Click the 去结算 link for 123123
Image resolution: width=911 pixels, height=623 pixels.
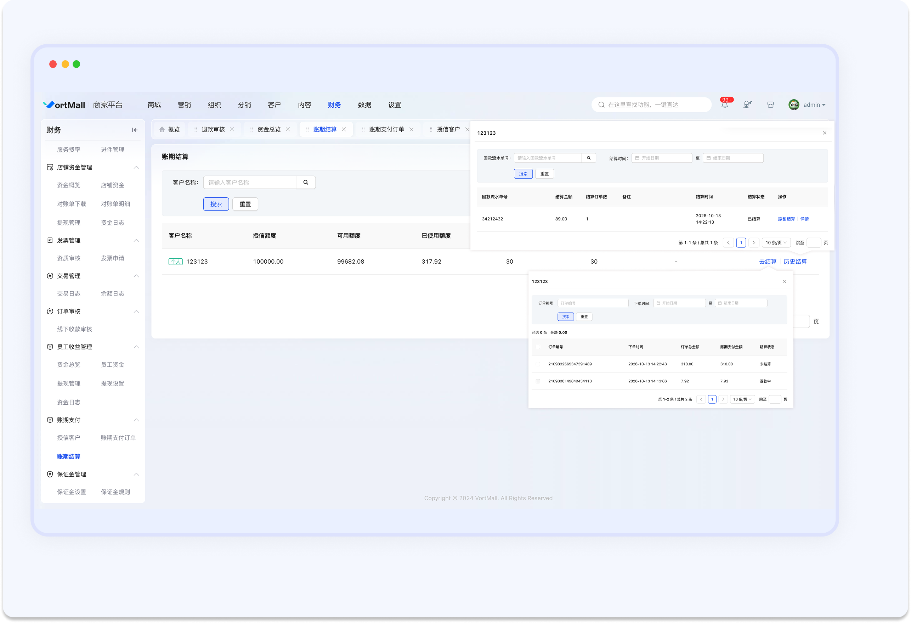pyautogui.click(x=768, y=262)
